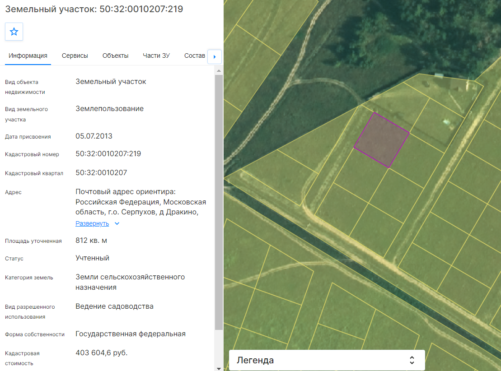Switch to the Объекты tab
Screen dimensions: 501x371
115,56
